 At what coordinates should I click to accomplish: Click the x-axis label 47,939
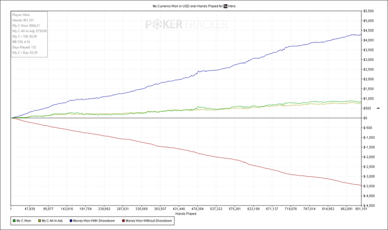tap(29, 209)
